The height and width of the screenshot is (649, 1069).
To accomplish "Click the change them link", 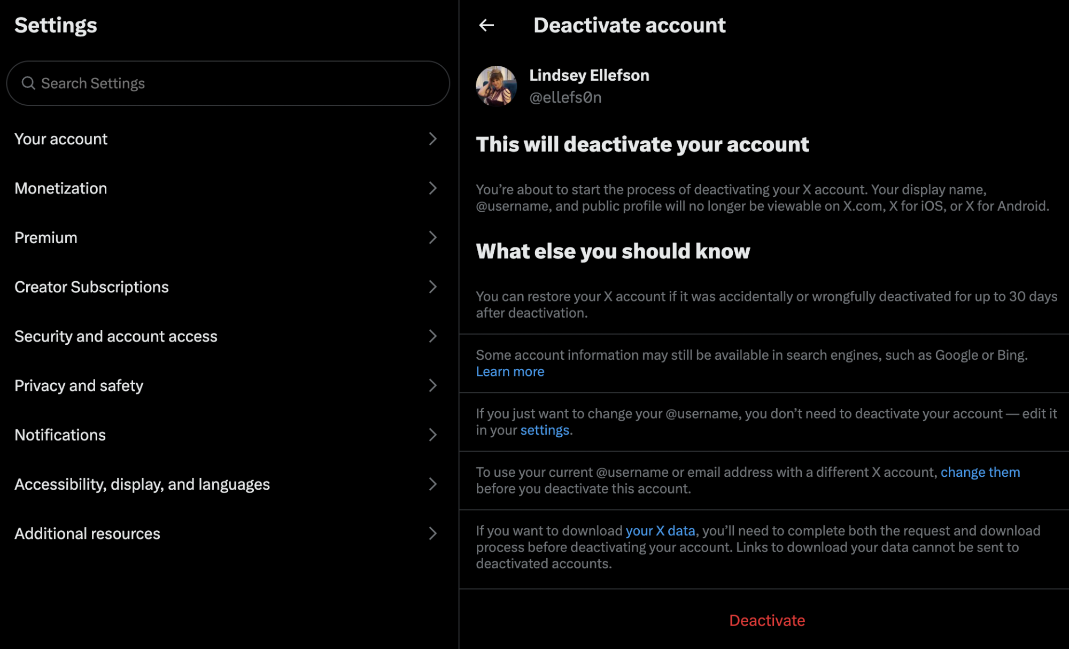I will (980, 472).
